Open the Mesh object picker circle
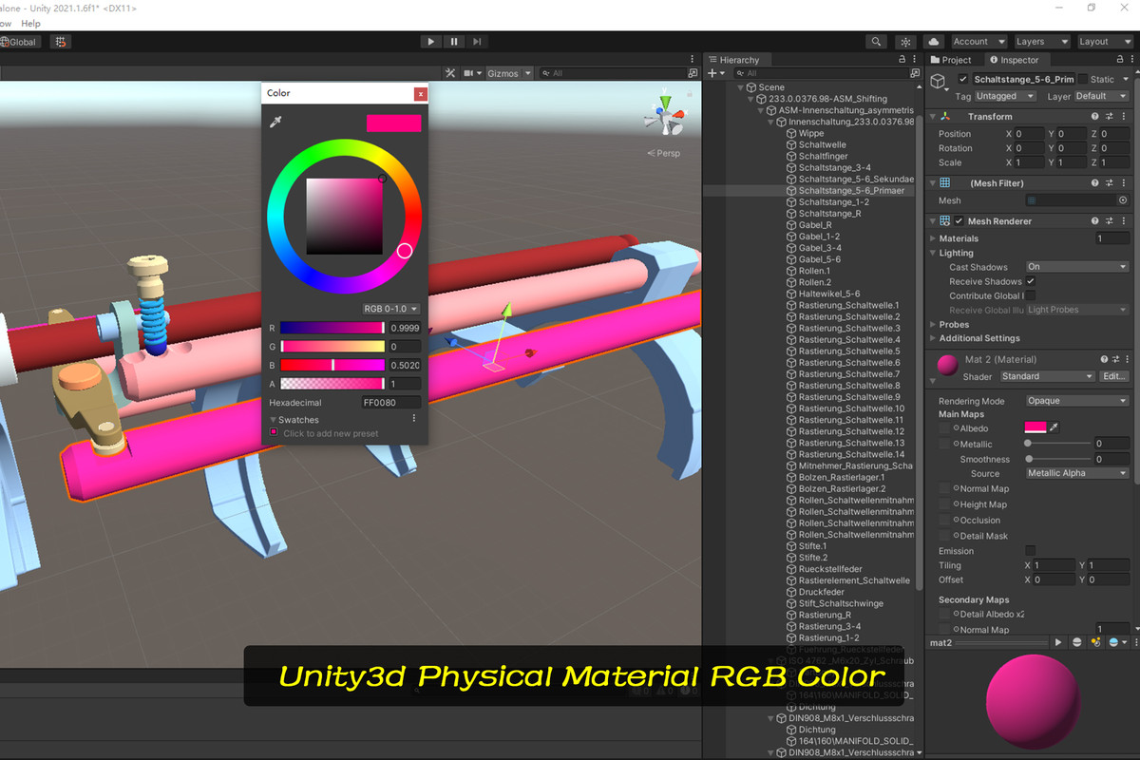The width and height of the screenshot is (1140, 760). coord(1123,200)
